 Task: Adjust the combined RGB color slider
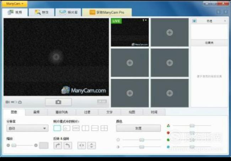(x=192, y=126)
